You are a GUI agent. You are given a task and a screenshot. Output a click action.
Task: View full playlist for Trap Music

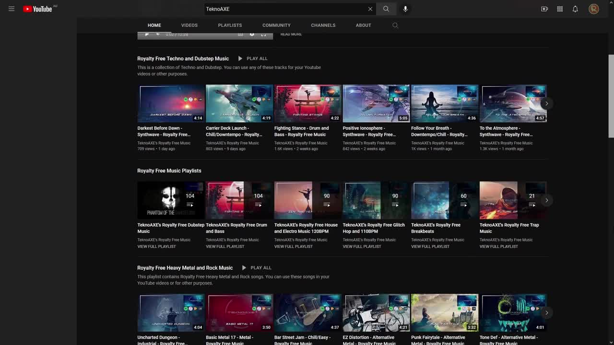point(499,246)
